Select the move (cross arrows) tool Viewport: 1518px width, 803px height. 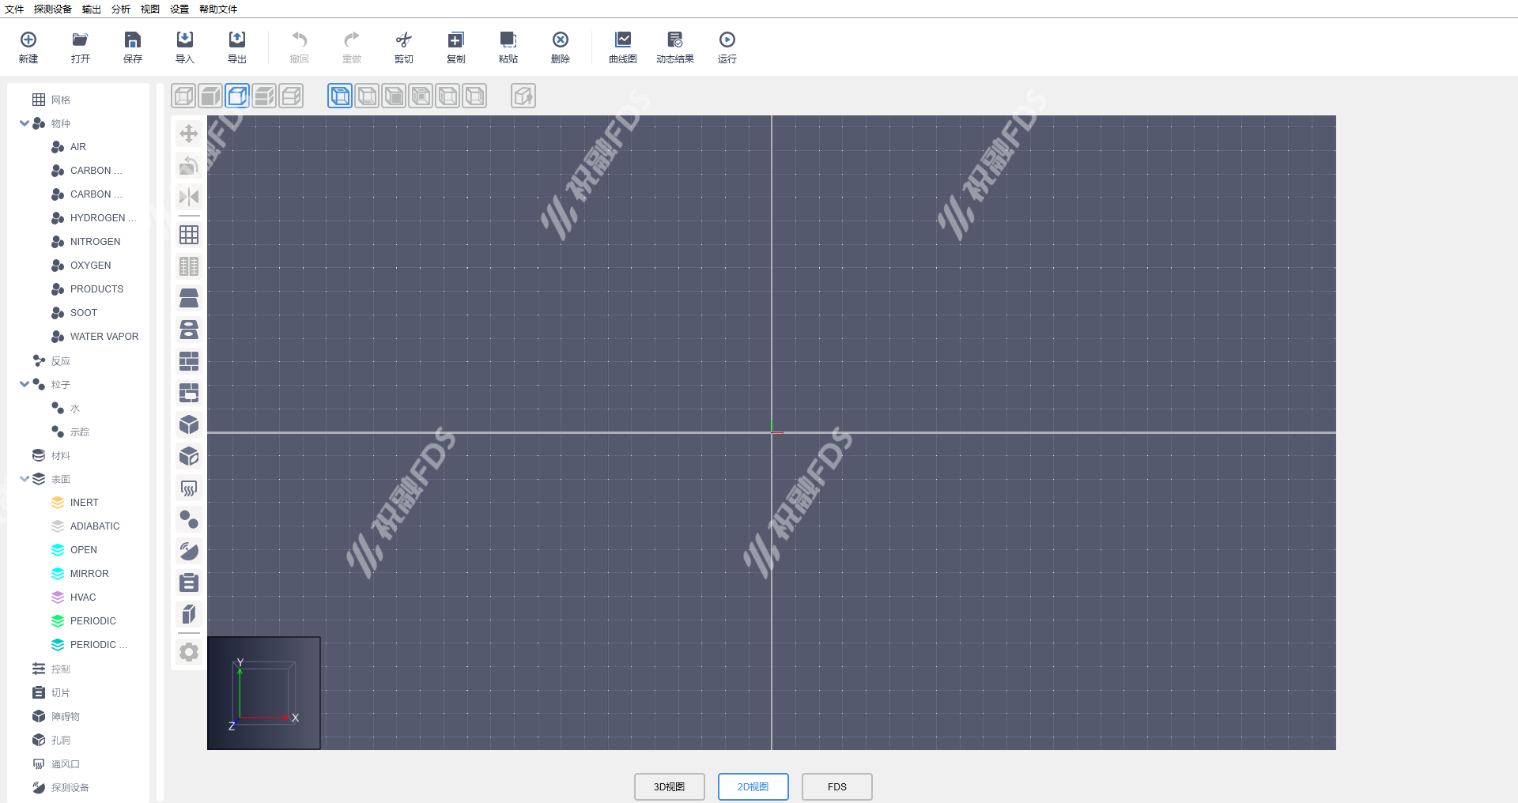tap(189, 134)
